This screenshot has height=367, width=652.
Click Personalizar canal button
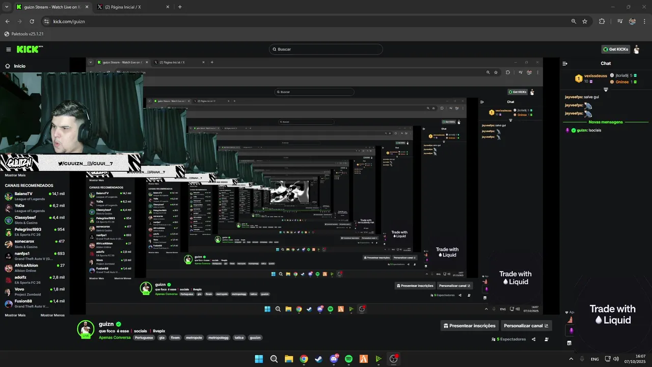526,326
